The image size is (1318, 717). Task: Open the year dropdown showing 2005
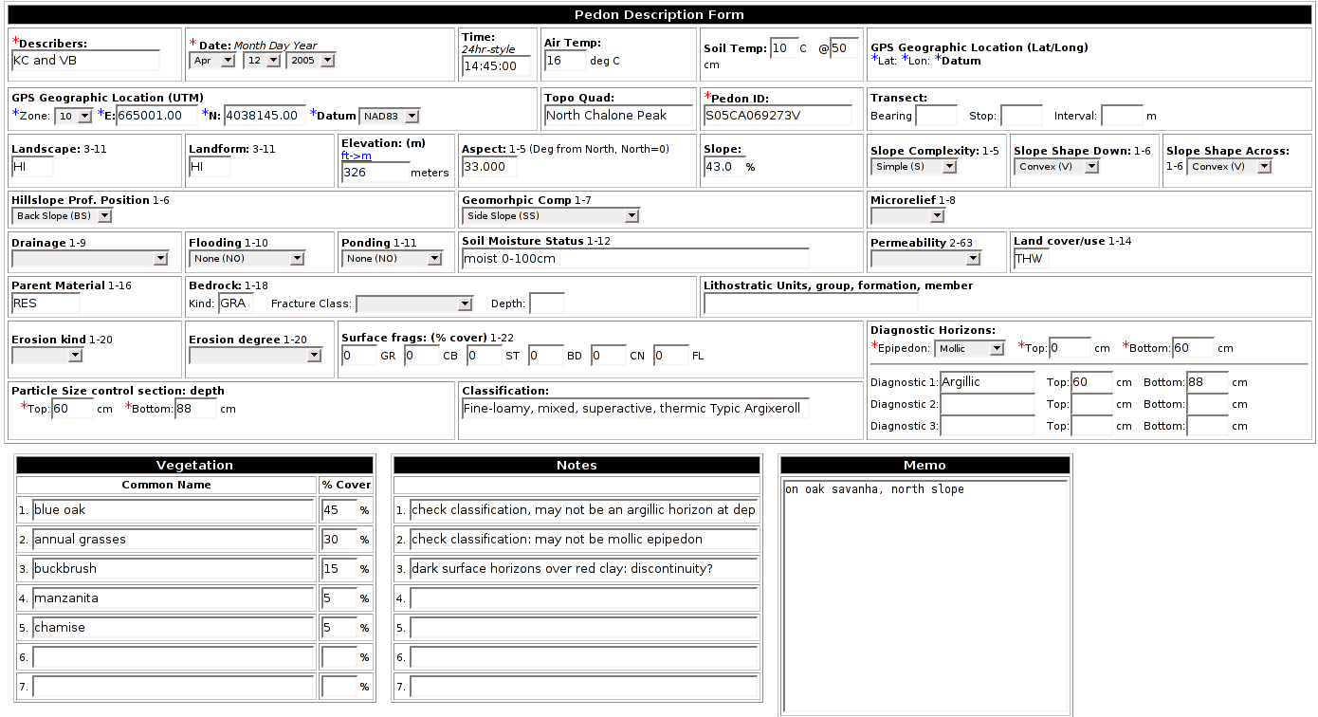click(310, 61)
